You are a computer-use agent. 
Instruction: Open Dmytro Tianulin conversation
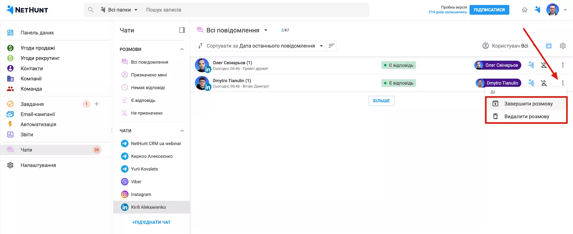tap(382, 83)
